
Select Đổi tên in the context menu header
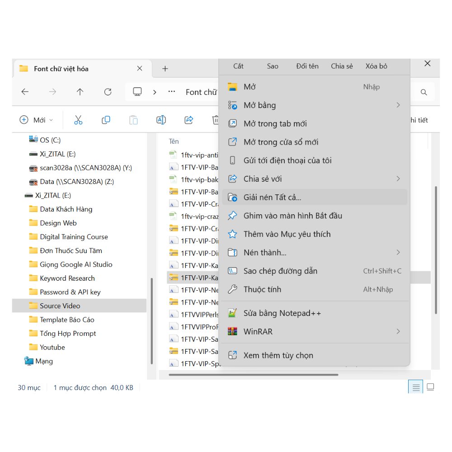click(x=307, y=66)
